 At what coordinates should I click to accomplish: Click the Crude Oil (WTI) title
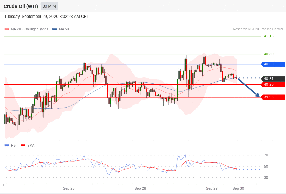21,6
